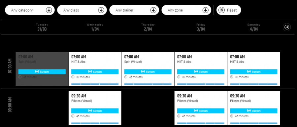Click clock icon on Saturday HIIT card
297x127 pixels.
(x=231, y=77)
